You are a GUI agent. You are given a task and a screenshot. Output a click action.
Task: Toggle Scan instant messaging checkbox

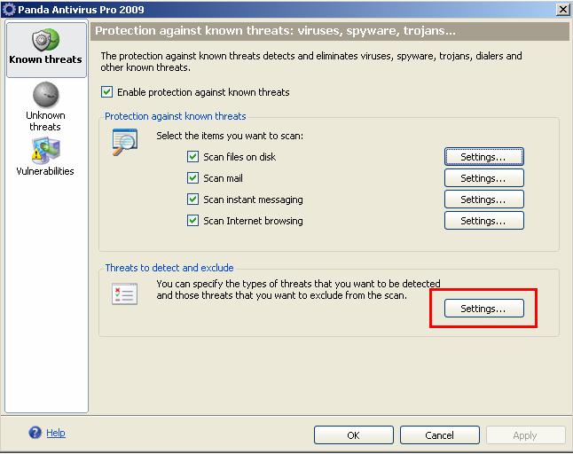tap(192, 200)
